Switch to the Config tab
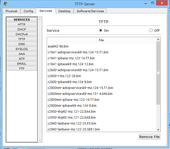170x149 pixels. (x=28, y=11)
